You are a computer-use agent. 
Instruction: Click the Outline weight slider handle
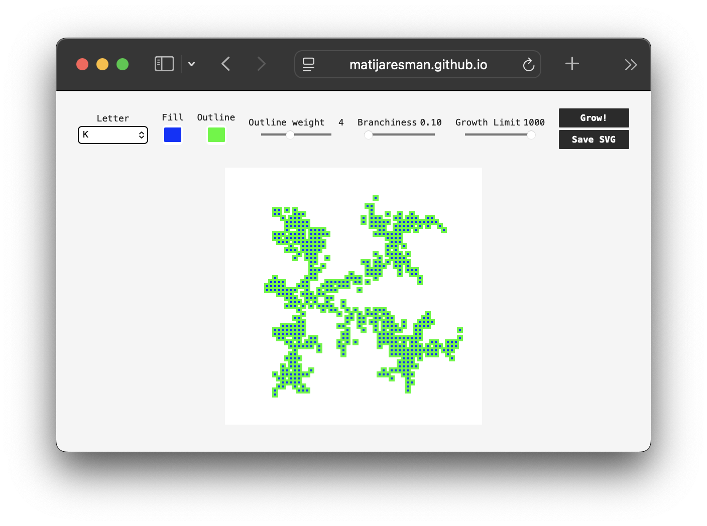(290, 135)
